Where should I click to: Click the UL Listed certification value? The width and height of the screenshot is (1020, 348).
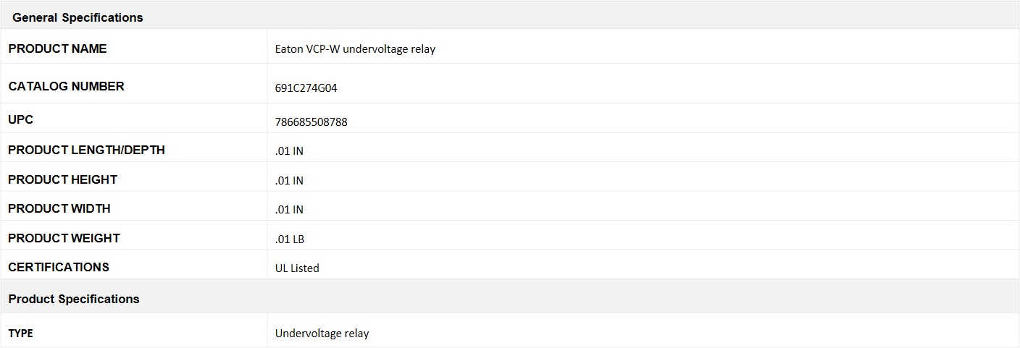[297, 268]
